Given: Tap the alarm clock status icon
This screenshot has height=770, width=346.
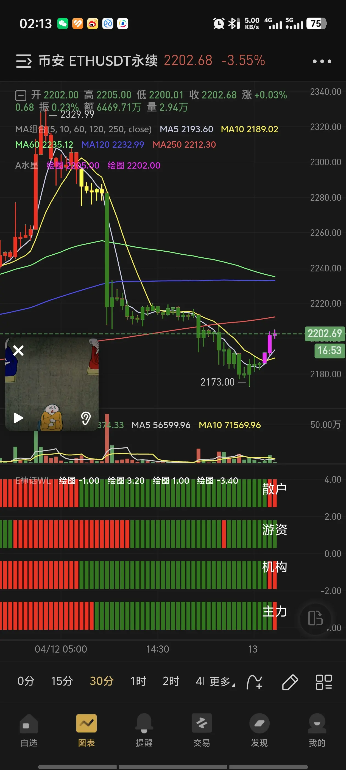Looking at the screenshot, I should pyautogui.click(x=219, y=23).
